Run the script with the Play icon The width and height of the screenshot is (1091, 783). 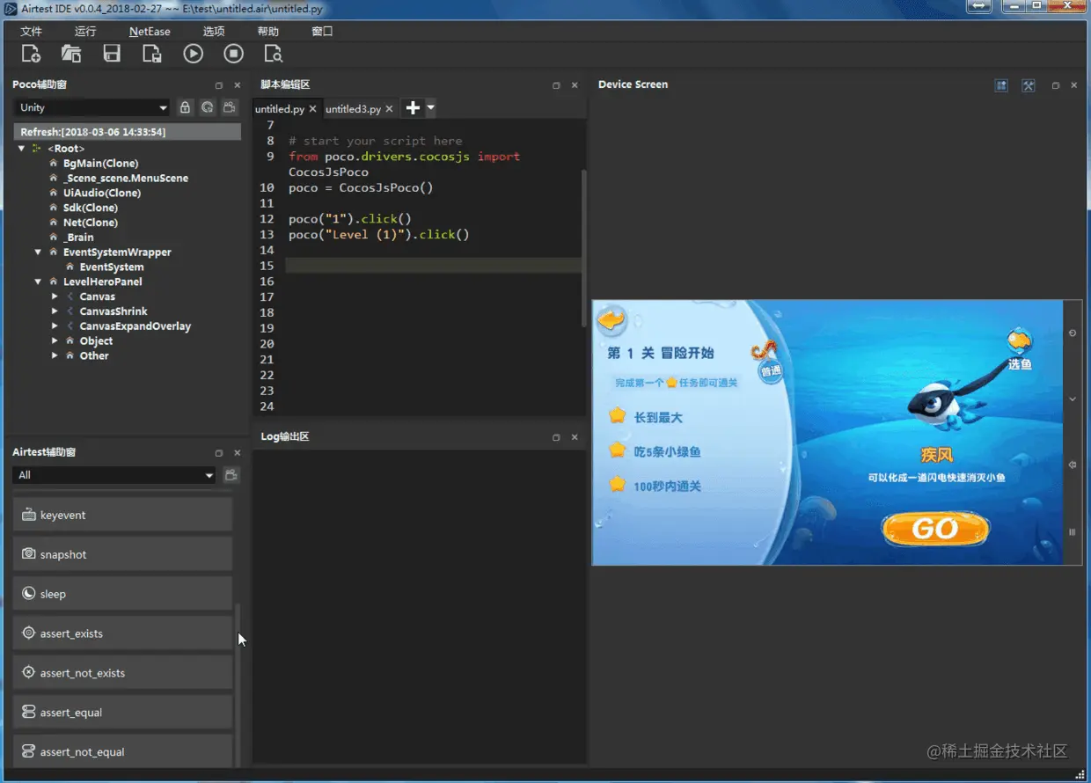(x=193, y=54)
